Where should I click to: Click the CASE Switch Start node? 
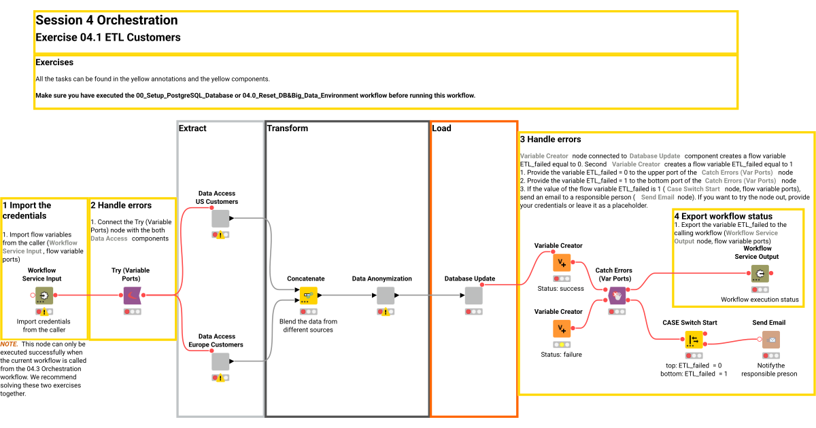coord(693,340)
